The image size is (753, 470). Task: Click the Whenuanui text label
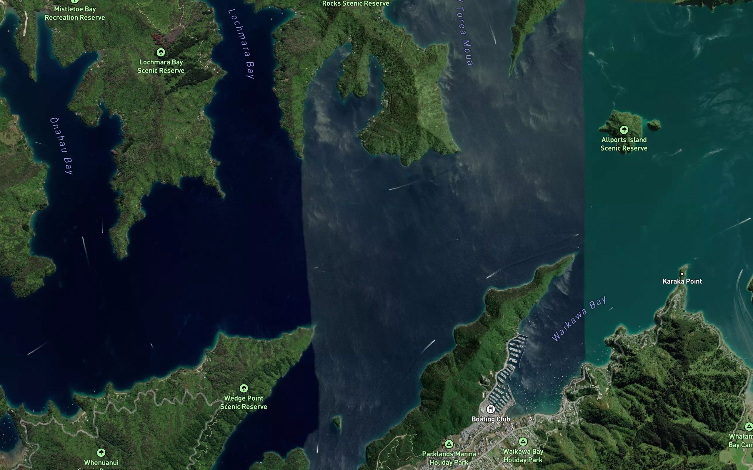[101, 463]
